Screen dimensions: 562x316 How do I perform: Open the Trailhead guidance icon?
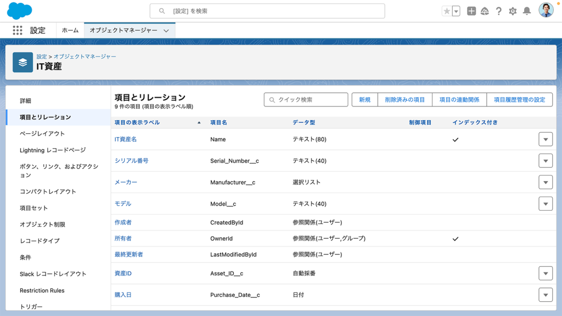coord(485,11)
